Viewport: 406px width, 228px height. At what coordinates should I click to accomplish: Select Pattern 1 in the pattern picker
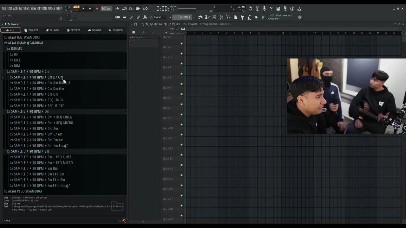click(x=143, y=37)
